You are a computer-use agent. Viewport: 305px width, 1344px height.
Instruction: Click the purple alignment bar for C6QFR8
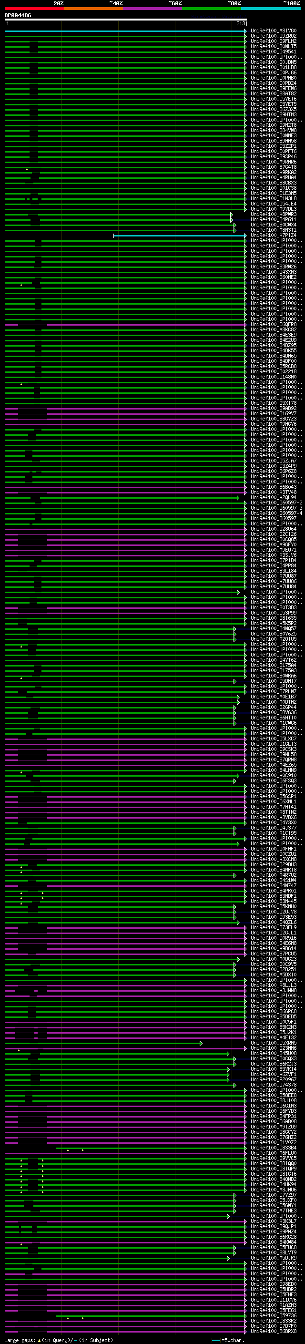126,325
